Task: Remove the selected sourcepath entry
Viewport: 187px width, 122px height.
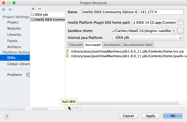Action: click(x=77, y=108)
